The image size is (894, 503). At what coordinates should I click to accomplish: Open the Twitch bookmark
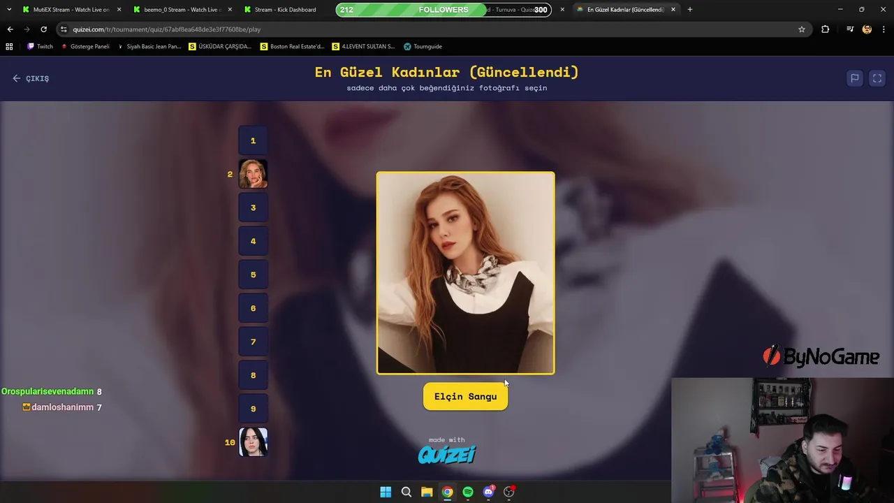click(x=40, y=47)
